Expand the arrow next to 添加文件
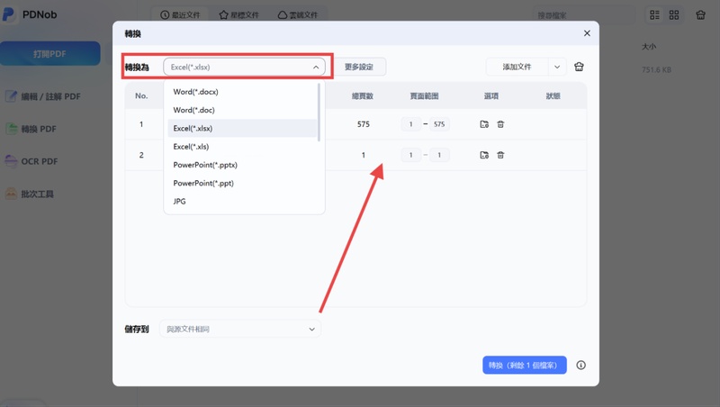This screenshot has width=720, height=407. pyautogui.click(x=557, y=67)
